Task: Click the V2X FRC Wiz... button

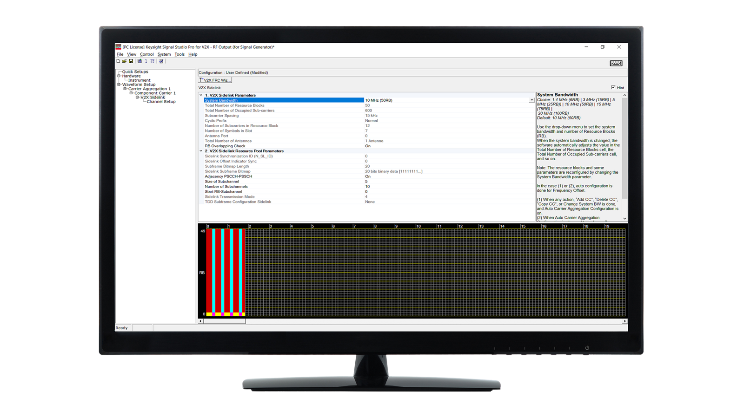Action: point(215,80)
